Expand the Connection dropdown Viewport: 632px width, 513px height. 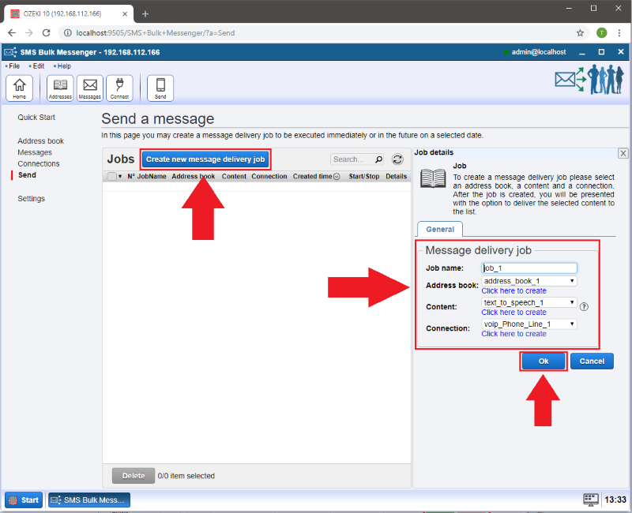point(529,324)
